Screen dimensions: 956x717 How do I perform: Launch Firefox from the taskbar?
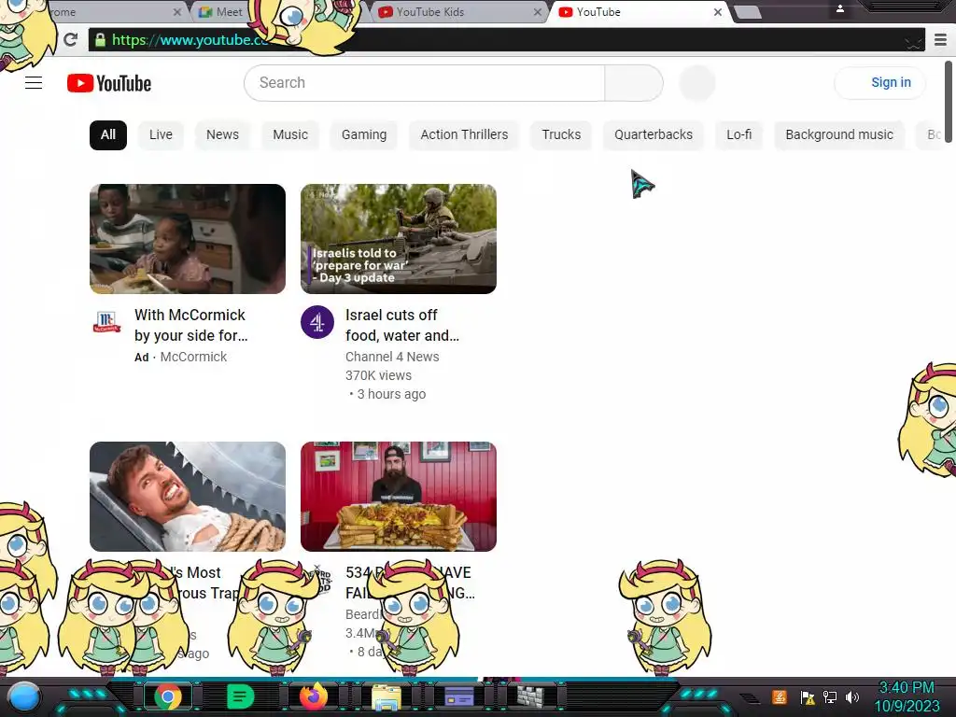pos(314,696)
